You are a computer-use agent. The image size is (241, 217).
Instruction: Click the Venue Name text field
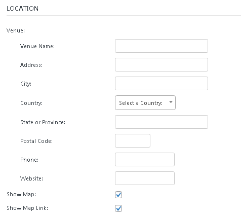pyautogui.click(x=162, y=46)
